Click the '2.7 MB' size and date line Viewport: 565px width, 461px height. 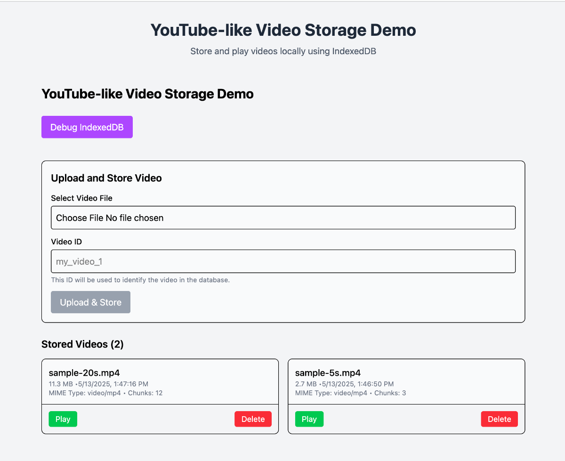pyautogui.click(x=344, y=384)
